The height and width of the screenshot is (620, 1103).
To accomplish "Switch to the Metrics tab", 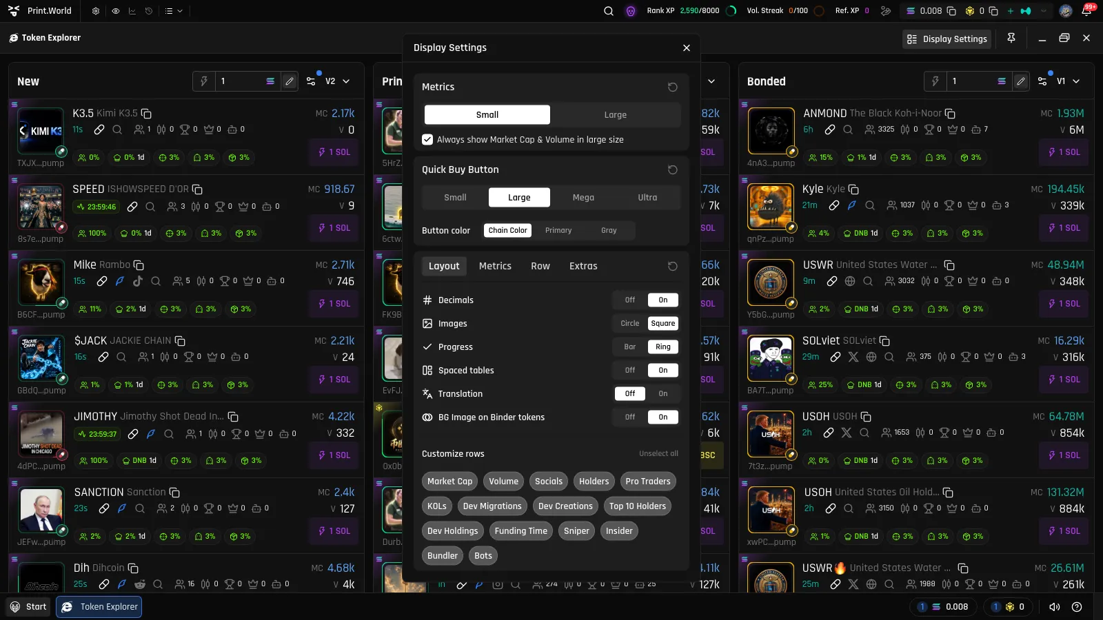I will [x=495, y=266].
